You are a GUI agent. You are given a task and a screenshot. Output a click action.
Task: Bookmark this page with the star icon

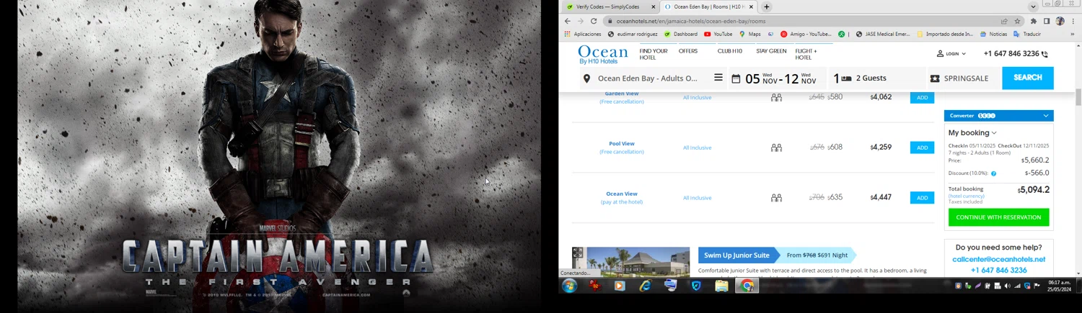(1017, 21)
